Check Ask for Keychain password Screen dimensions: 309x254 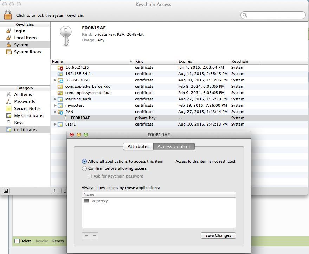[90, 176]
